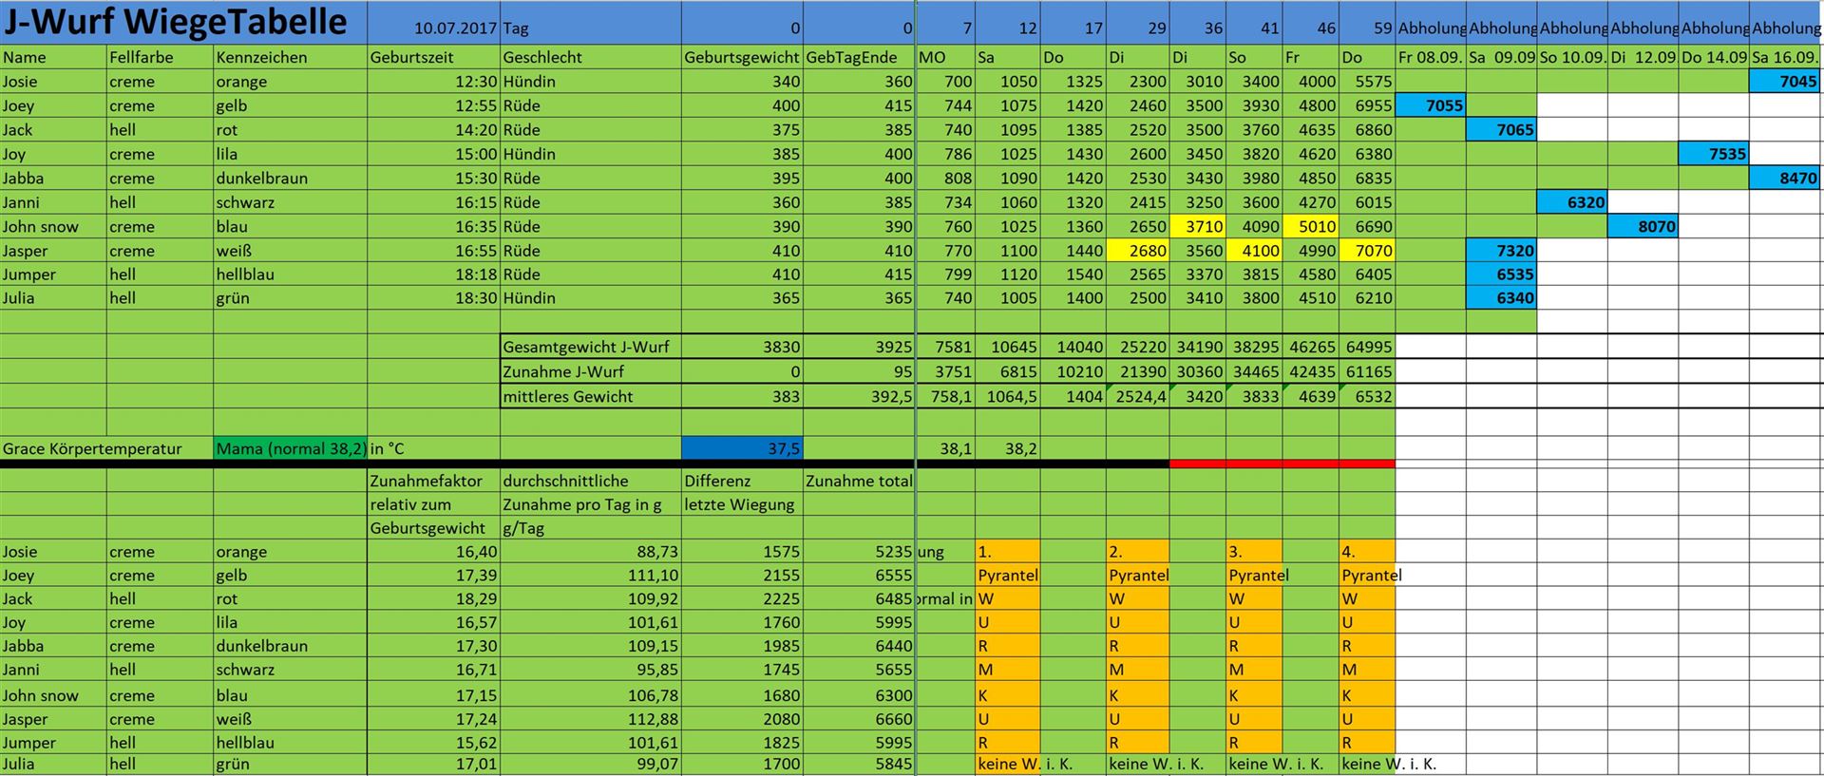Select the 'Zunahme total' header cell
The height and width of the screenshot is (776, 1824).
[x=859, y=481]
